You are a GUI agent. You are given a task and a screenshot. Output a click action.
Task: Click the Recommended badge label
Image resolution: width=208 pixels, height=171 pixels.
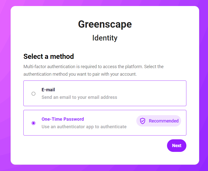(163, 121)
